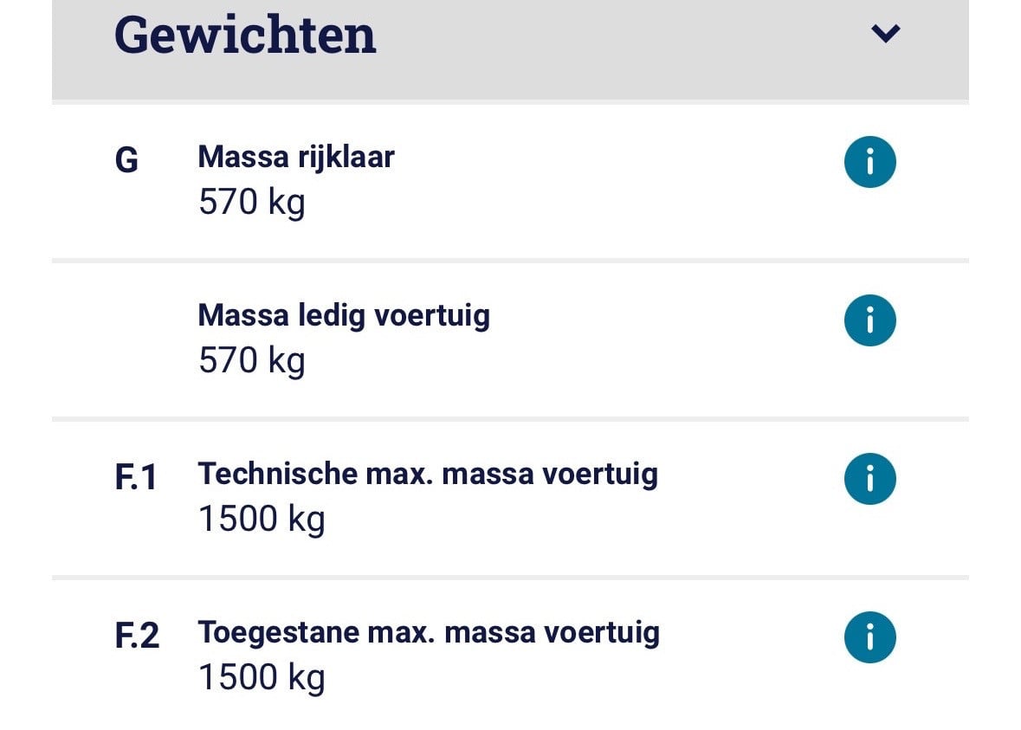This screenshot has width=1021, height=730.
Task: Collapse the Gewichten section using the chevron
Action: pyautogui.click(x=886, y=33)
